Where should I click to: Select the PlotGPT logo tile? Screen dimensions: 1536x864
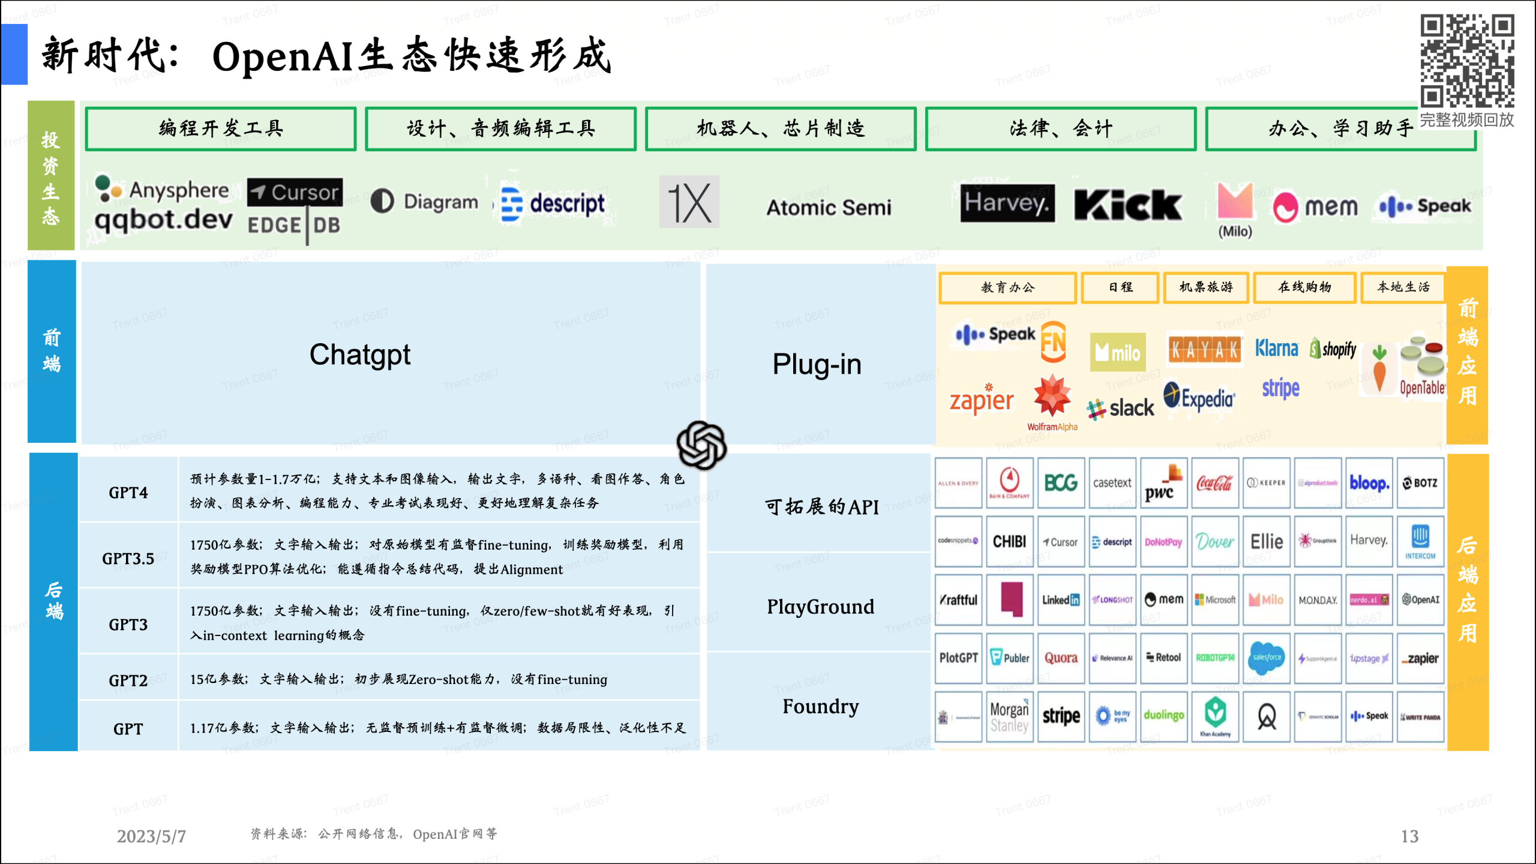958,658
